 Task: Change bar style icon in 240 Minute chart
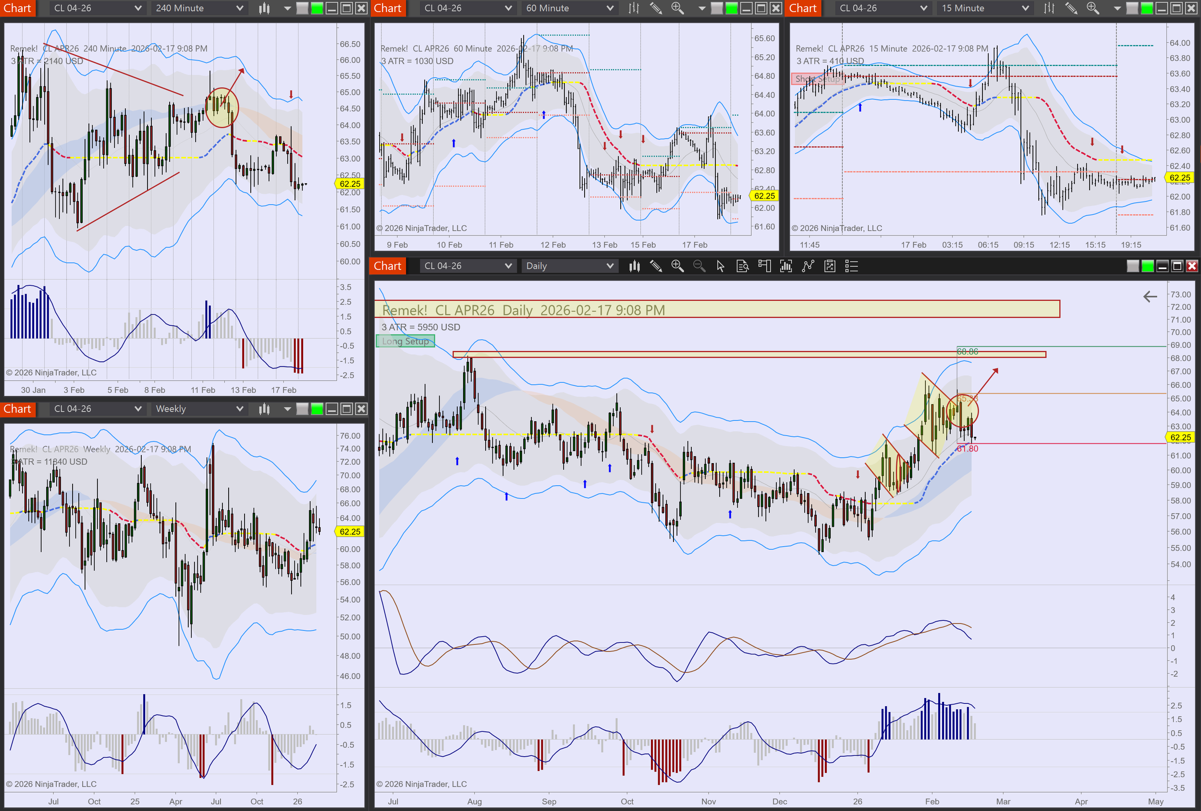tap(265, 8)
